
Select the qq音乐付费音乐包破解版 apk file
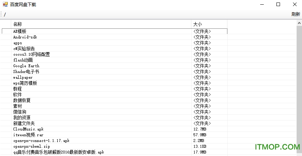coord(59,152)
